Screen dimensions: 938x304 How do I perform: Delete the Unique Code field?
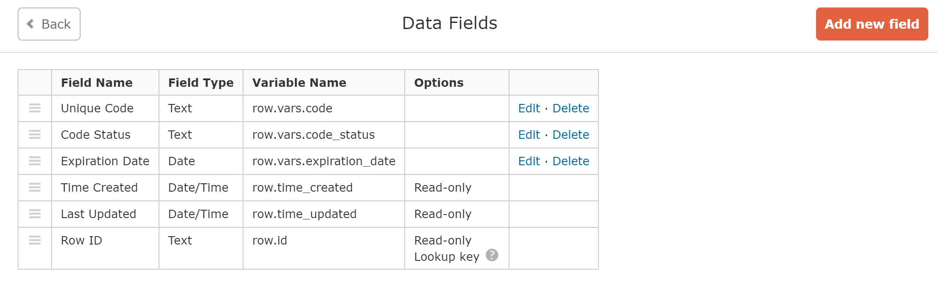[571, 108]
